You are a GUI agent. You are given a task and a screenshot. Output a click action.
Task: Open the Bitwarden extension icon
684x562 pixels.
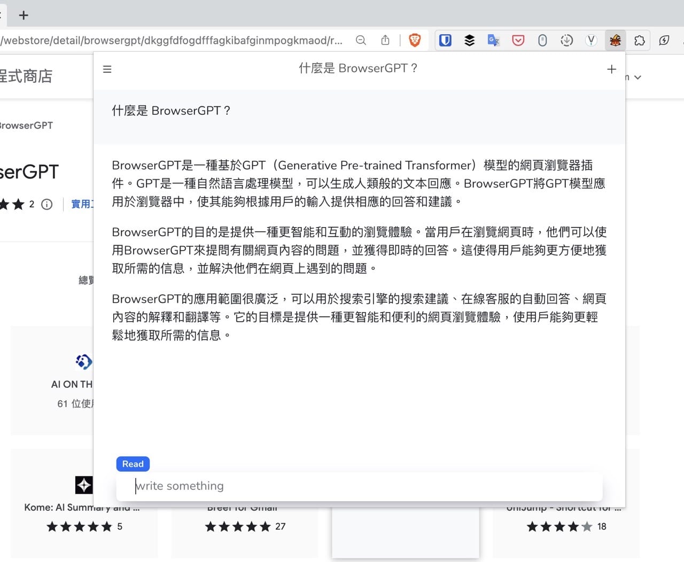pyautogui.click(x=445, y=40)
